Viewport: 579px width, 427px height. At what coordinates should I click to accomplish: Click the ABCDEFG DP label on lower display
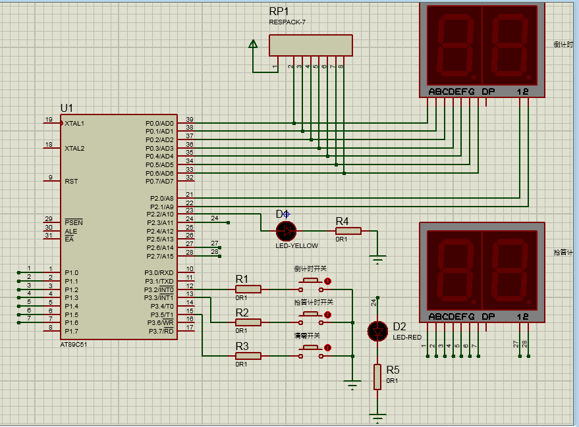click(461, 316)
